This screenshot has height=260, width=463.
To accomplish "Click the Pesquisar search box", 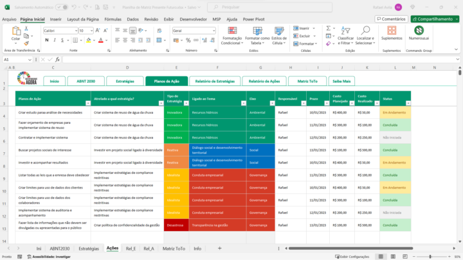I will 270,7.
